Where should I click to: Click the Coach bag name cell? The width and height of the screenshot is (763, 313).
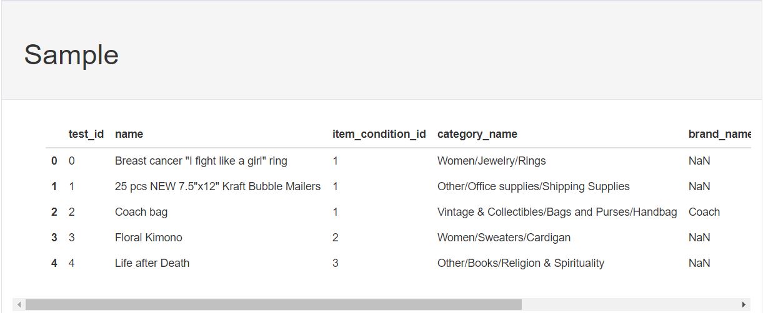(x=141, y=212)
